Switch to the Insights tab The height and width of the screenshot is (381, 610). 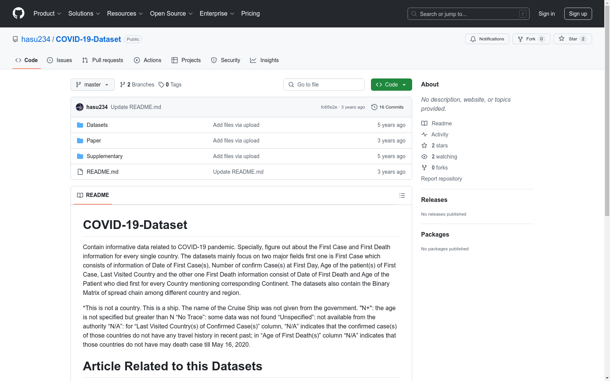tap(264, 60)
